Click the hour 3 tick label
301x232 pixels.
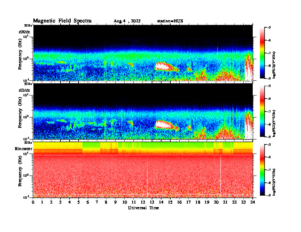60,202
